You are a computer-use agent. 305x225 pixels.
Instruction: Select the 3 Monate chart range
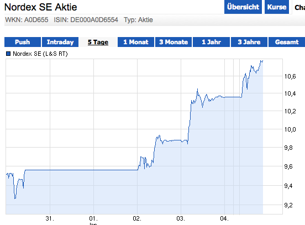tap(173, 42)
